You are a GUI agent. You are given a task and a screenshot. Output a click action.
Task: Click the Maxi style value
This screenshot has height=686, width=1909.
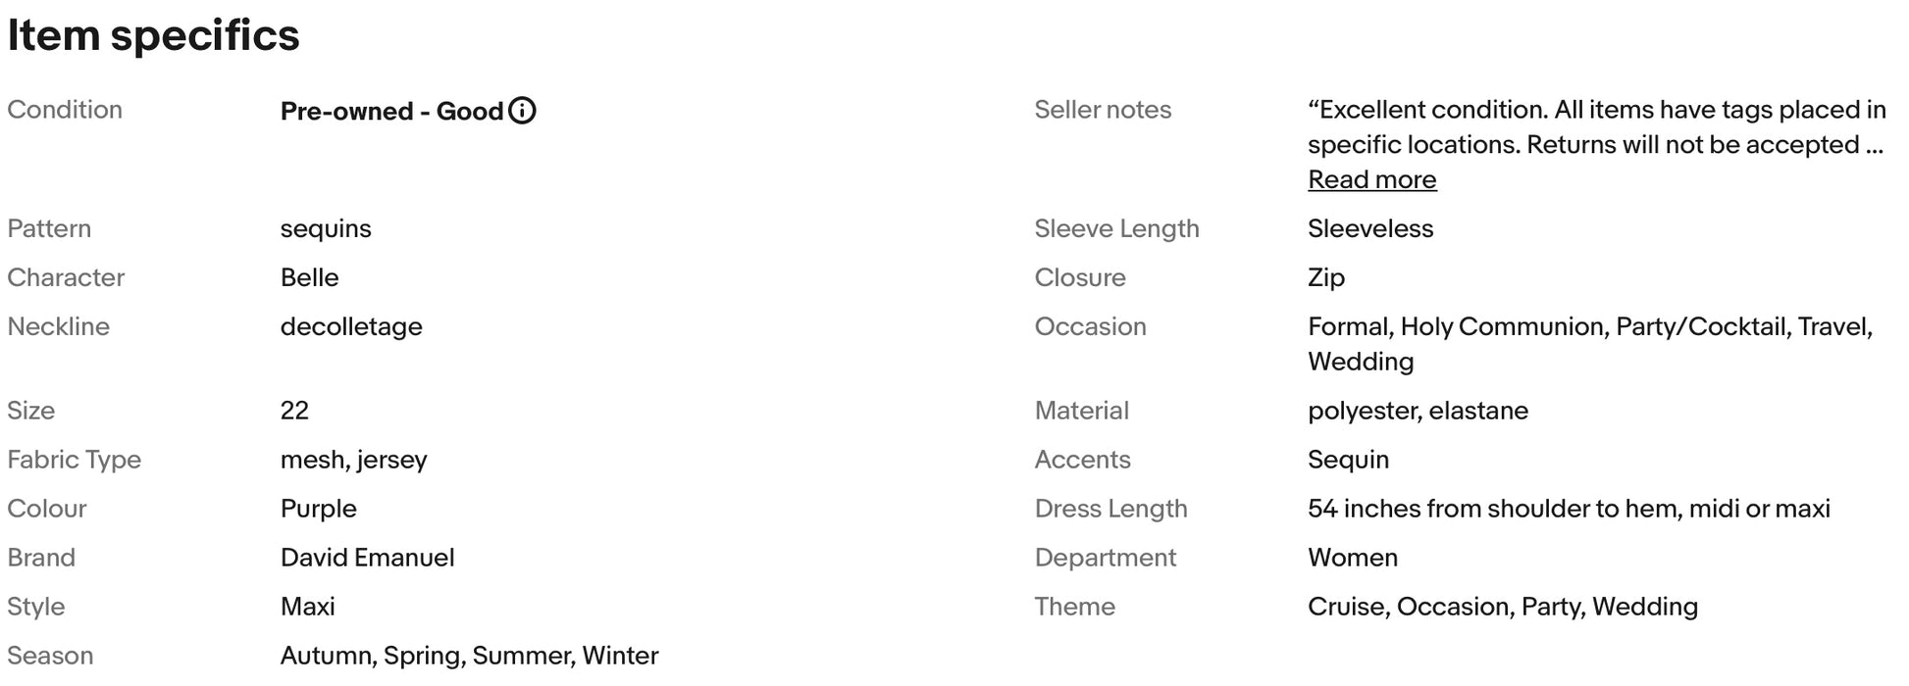point(307,607)
